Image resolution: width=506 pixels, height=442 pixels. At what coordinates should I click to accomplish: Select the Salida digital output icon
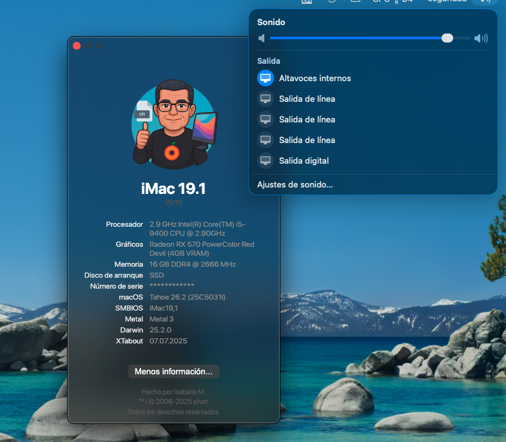pos(266,160)
